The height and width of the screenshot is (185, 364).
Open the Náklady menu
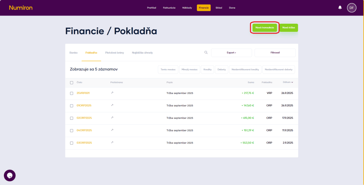[x=187, y=8]
